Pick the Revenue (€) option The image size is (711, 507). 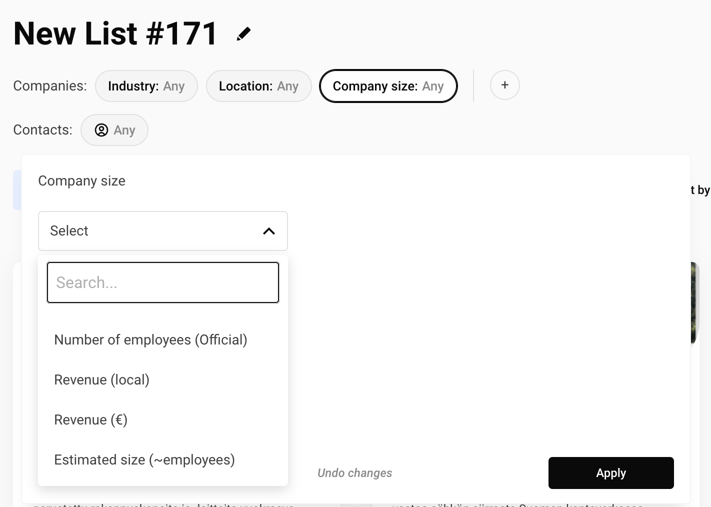[90, 420]
